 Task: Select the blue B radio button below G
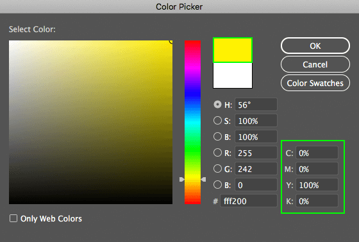click(217, 185)
